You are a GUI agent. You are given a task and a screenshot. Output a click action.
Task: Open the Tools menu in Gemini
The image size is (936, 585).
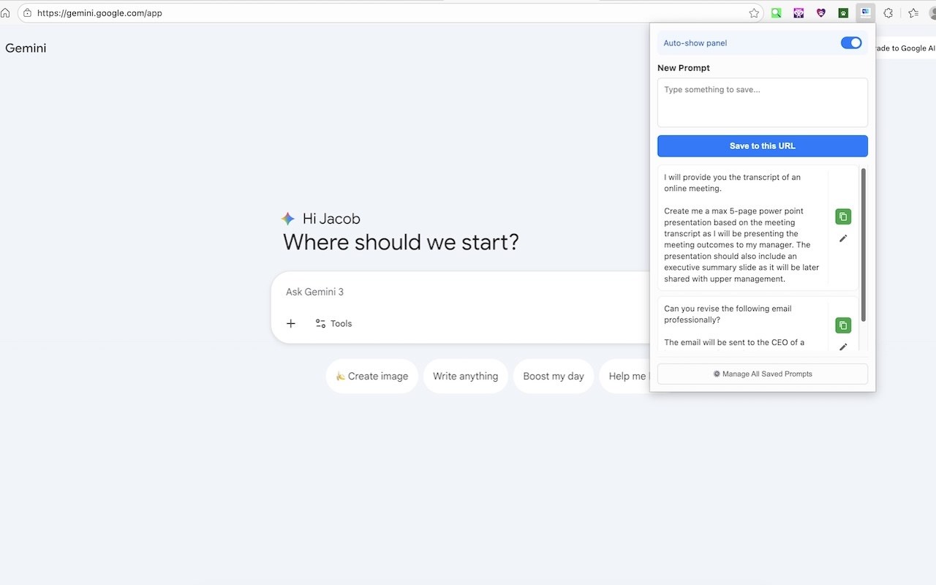(333, 323)
